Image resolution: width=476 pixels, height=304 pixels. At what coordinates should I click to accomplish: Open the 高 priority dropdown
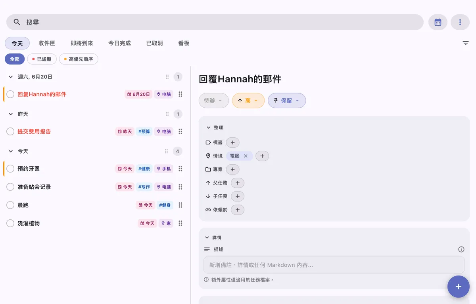point(248,101)
